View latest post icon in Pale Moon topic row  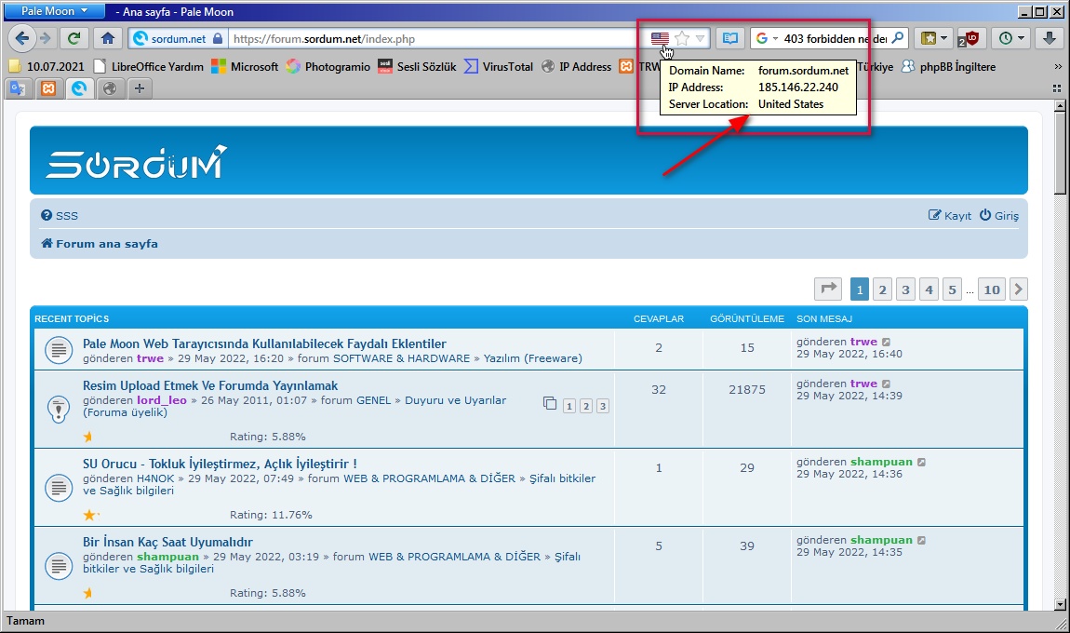click(x=886, y=343)
